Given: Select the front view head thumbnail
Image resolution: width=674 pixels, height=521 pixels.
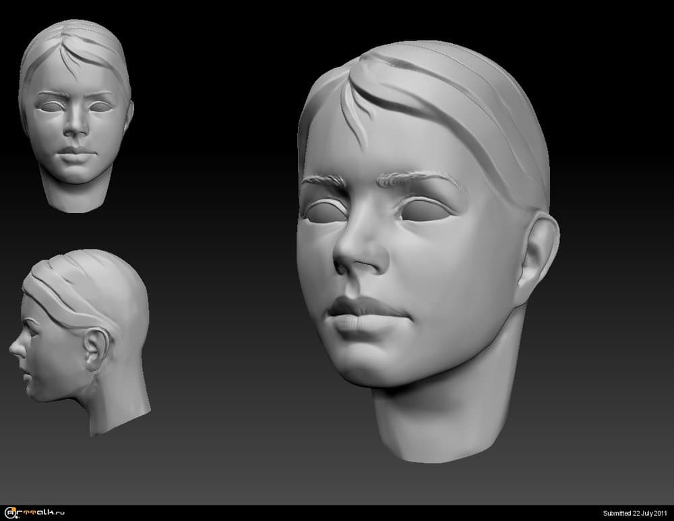Looking at the screenshot, I should point(75,115).
